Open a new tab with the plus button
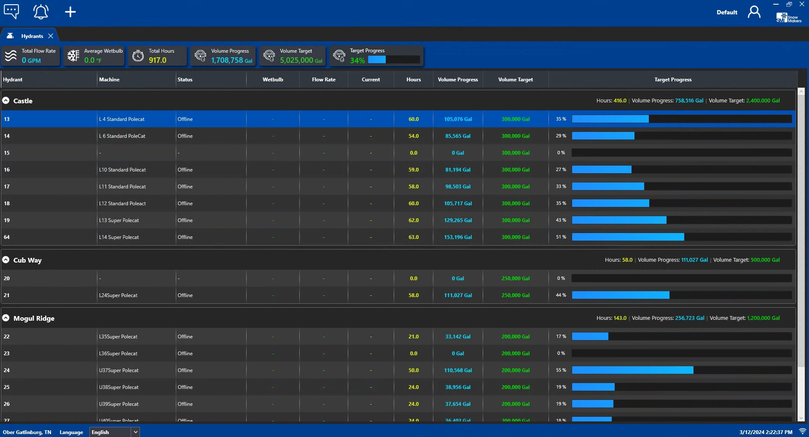 [70, 12]
